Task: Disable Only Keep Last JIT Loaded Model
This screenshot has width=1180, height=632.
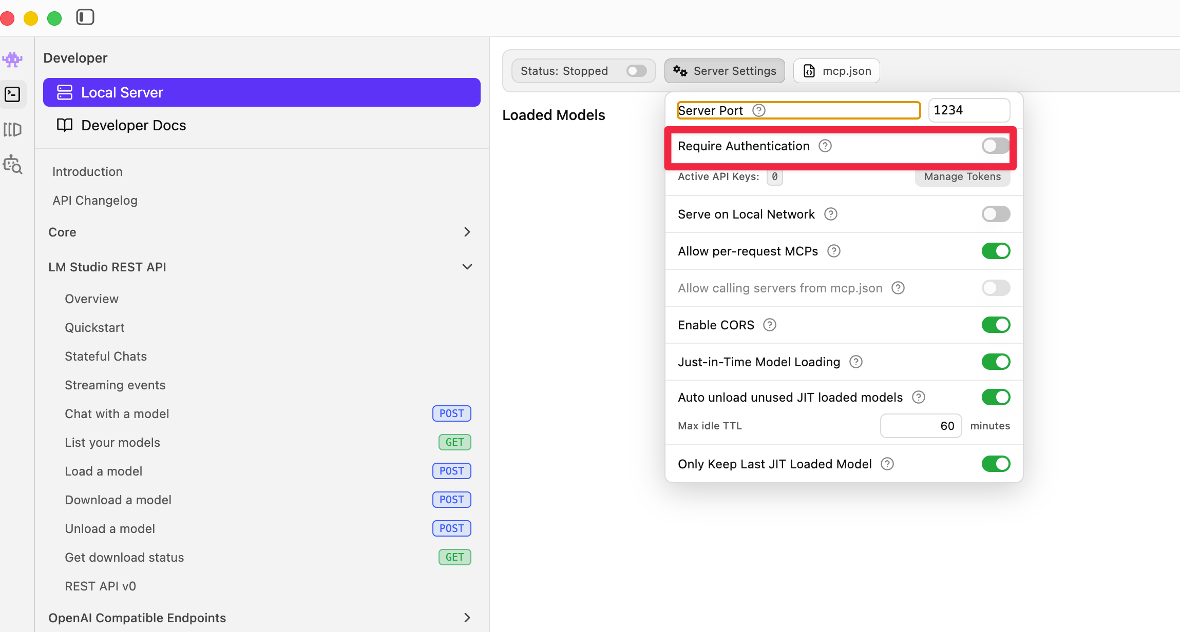Action: (x=996, y=464)
